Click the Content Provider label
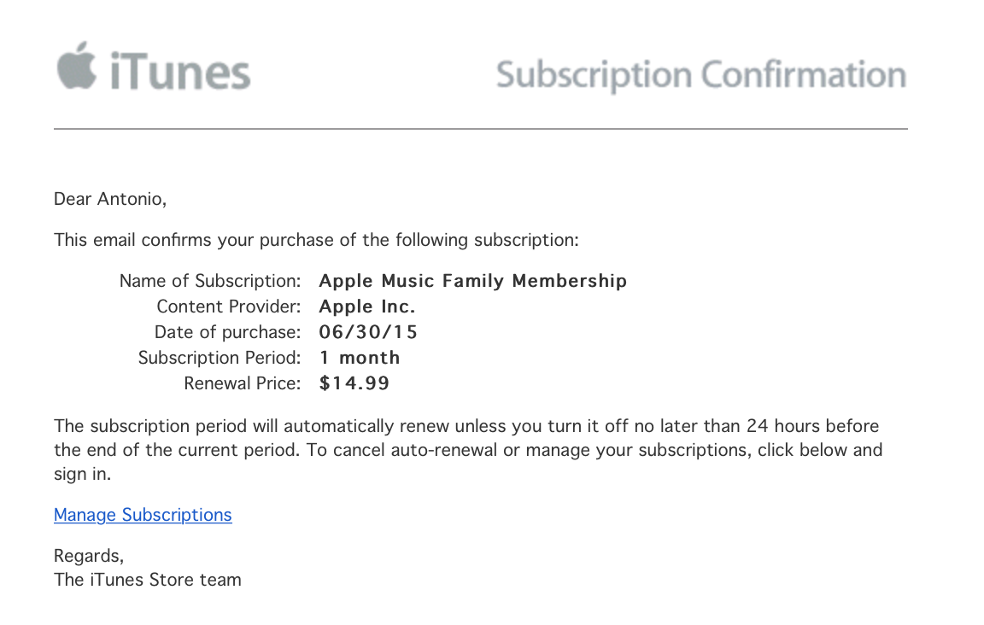 click(x=228, y=307)
